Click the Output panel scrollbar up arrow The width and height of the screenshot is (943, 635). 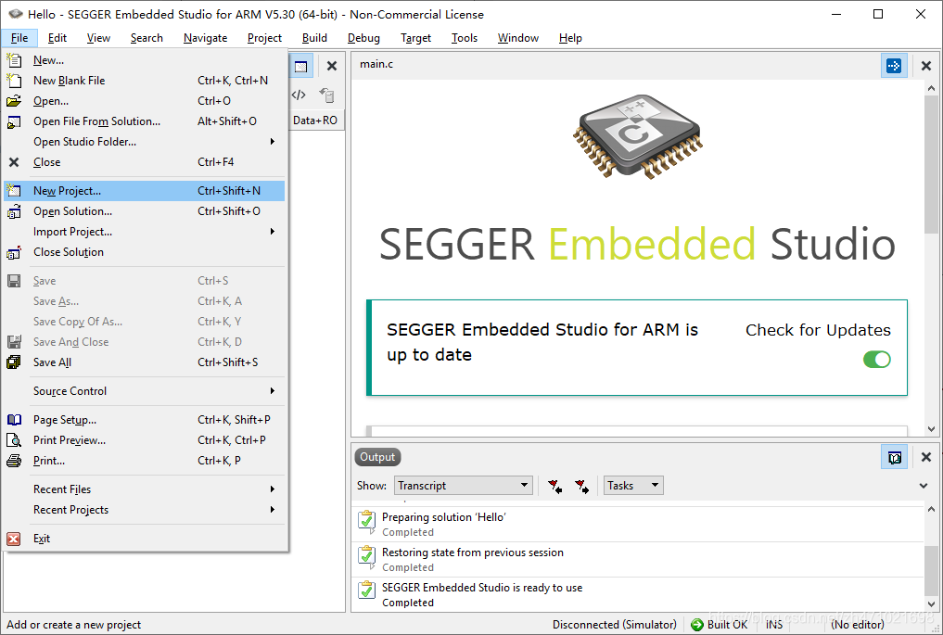(931, 509)
